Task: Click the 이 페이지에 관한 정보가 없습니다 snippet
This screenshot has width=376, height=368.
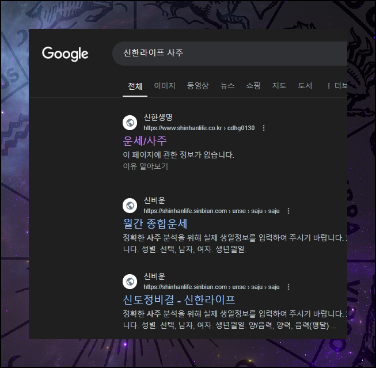Action: [x=178, y=155]
